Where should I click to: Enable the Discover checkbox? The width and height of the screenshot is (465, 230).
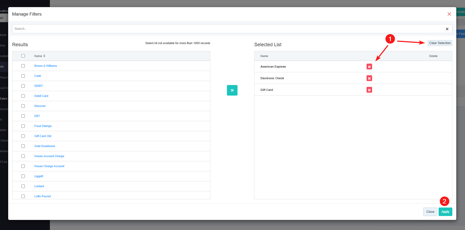point(23,106)
